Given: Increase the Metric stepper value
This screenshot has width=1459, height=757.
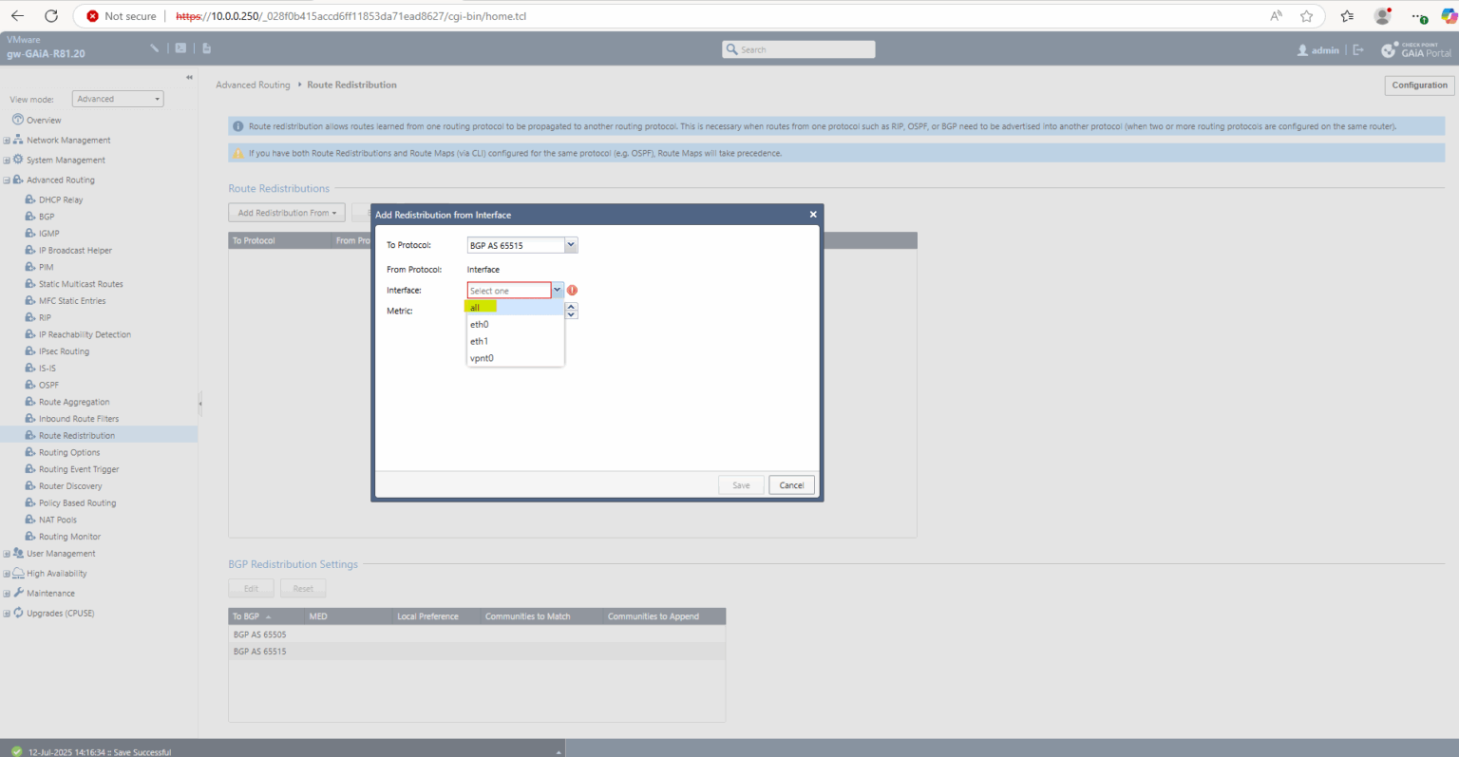Looking at the screenshot, I should (x=571, y=307).
